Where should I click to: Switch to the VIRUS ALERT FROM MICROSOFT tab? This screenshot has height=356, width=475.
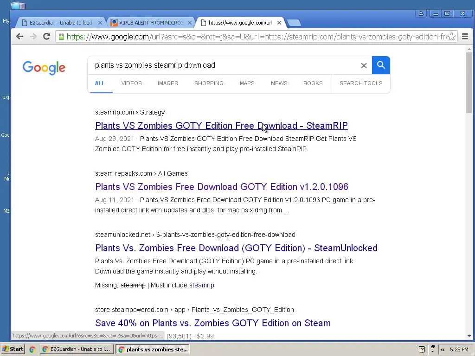click(151, 23)
